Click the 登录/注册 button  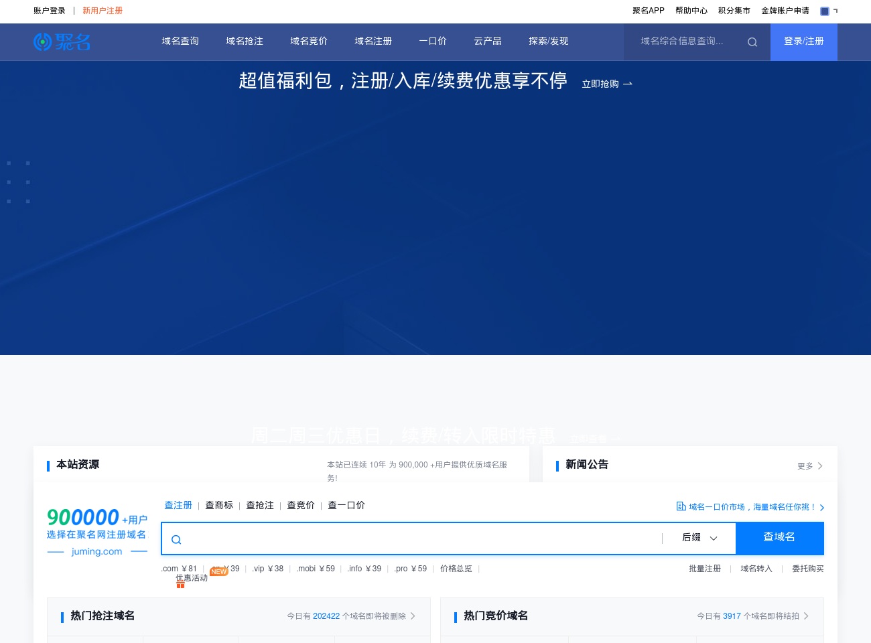point(804,42)
